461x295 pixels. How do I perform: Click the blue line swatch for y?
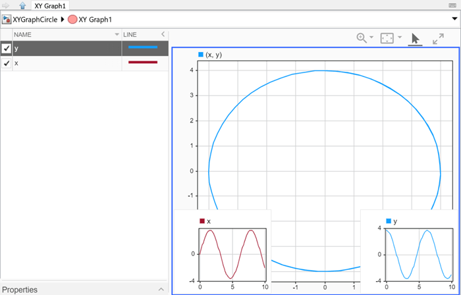[x=143, y=47]
